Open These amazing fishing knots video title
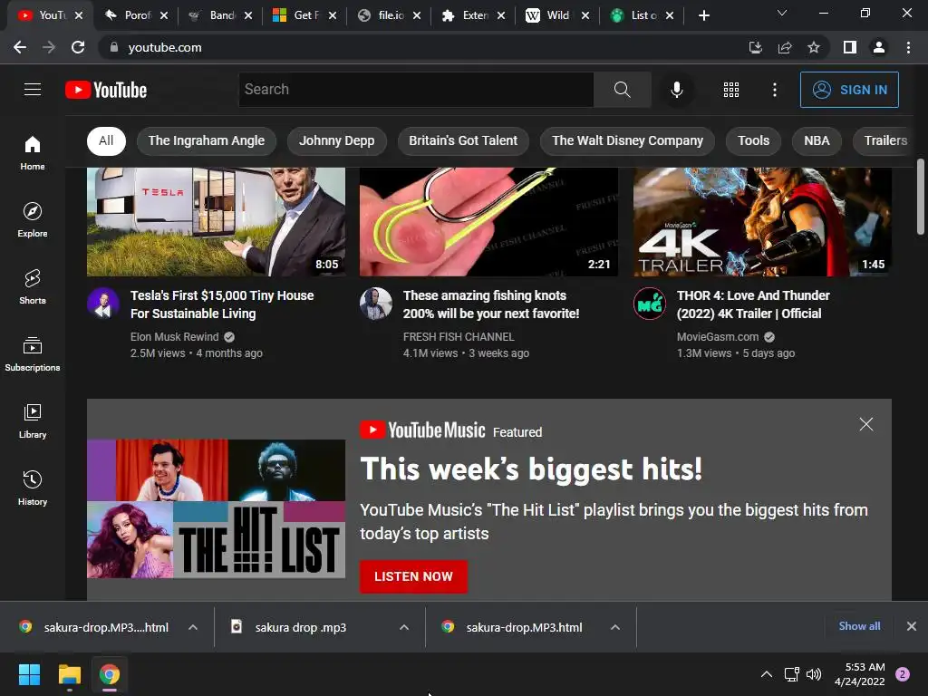This screenshot has height=696, width=928. pos(491,304)
